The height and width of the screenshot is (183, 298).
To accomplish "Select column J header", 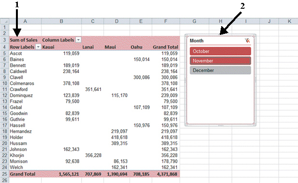I will click(x=269, y=21).
